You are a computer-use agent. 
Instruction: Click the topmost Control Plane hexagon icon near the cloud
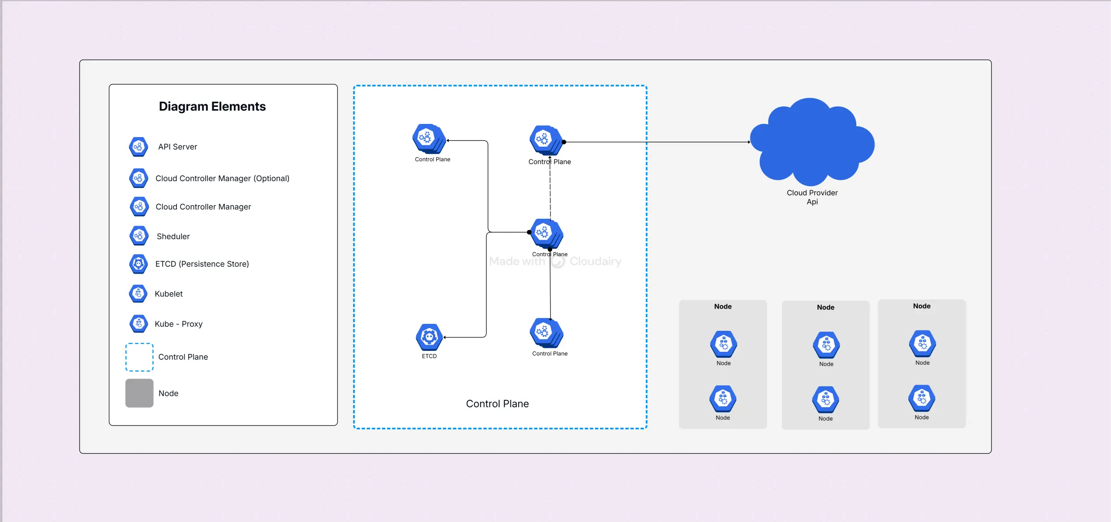(x=544, y=140)
